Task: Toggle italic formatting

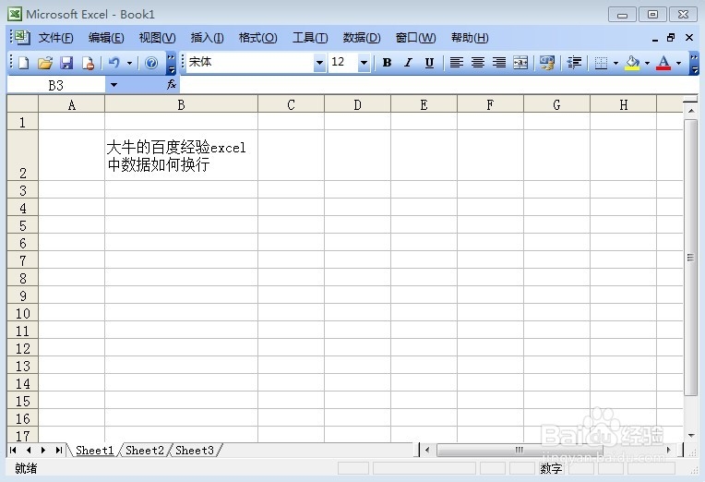Action: (x=408, y=63)
